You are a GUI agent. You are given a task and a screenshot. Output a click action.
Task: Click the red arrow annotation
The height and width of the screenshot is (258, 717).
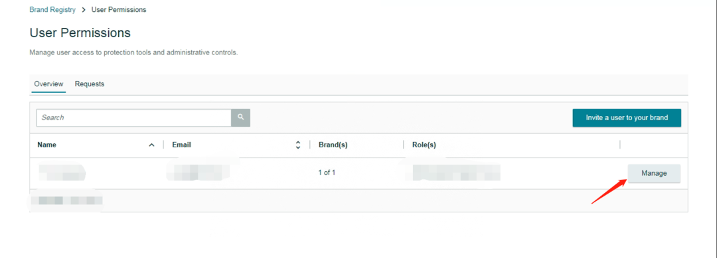click(x=608, y=191)
